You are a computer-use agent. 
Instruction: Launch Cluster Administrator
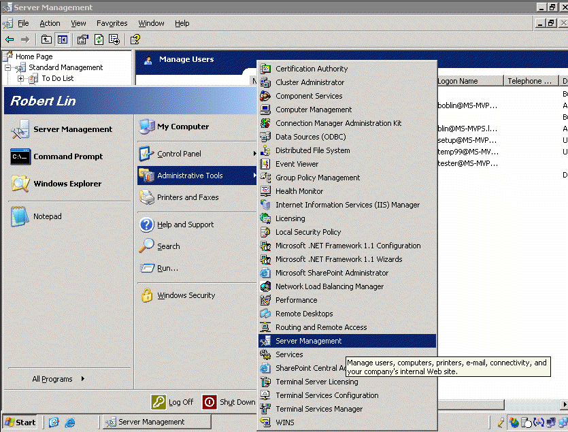click(x=347, y=82)
